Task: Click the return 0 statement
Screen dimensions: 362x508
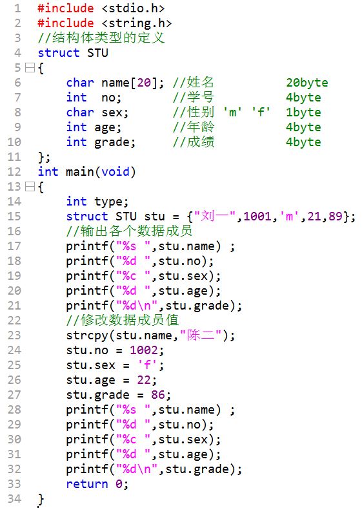Action: pos(97,484)
